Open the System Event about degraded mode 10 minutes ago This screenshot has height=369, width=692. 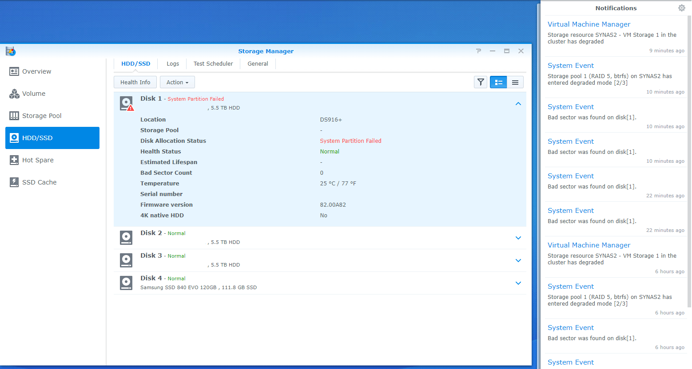[x=571, y=66]
